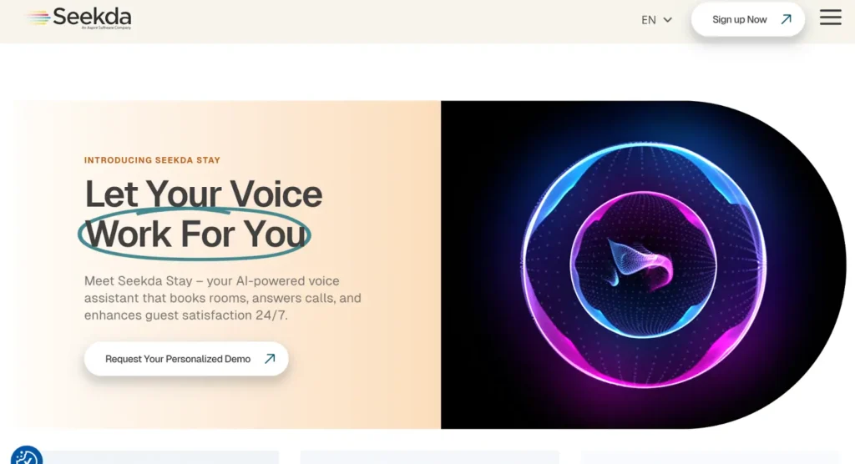The height and width of the screenshot is (464, 855).
Task: Click the Seekda rainbow-striped logo icon
Action: 38,18
